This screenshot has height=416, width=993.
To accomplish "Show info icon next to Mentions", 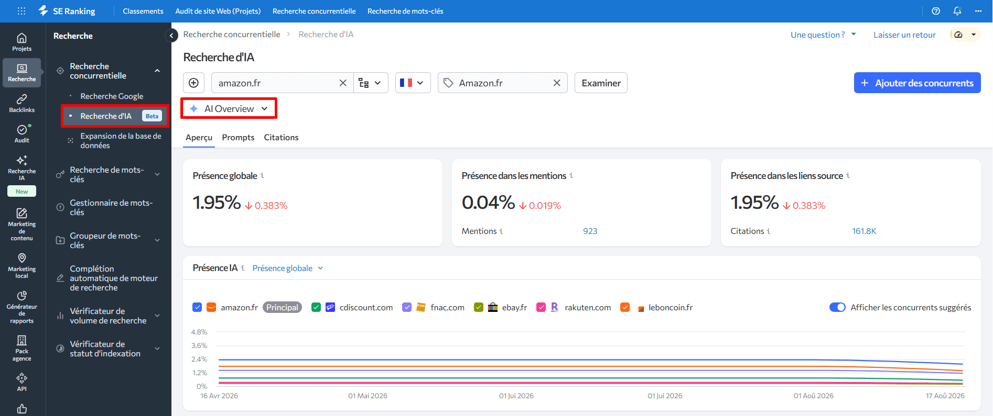I will 501,231.
